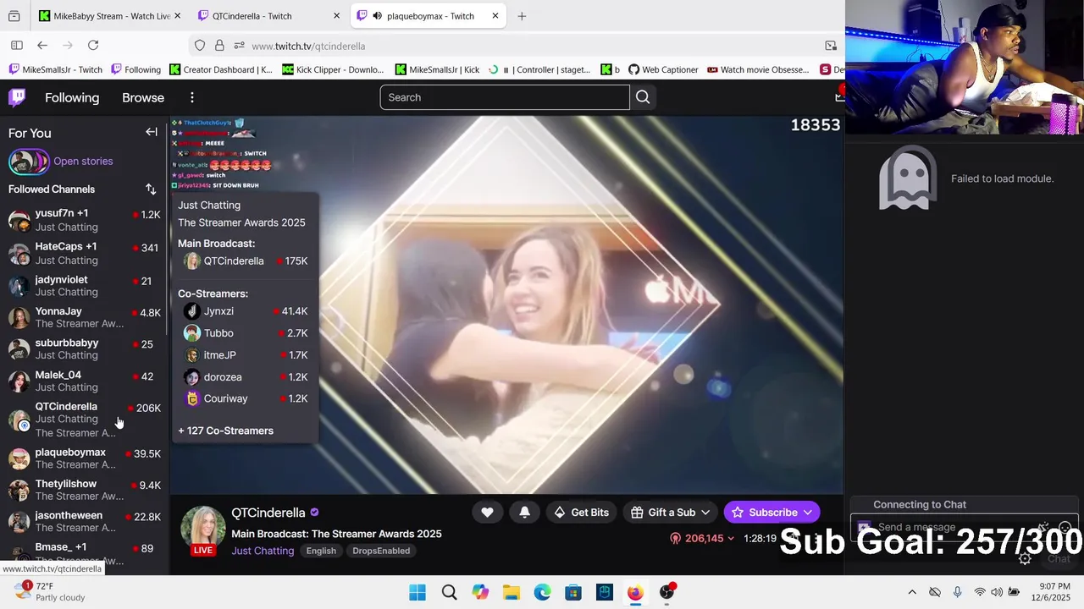Open Creator Dashboard bookmark

[x=221, y=69]
